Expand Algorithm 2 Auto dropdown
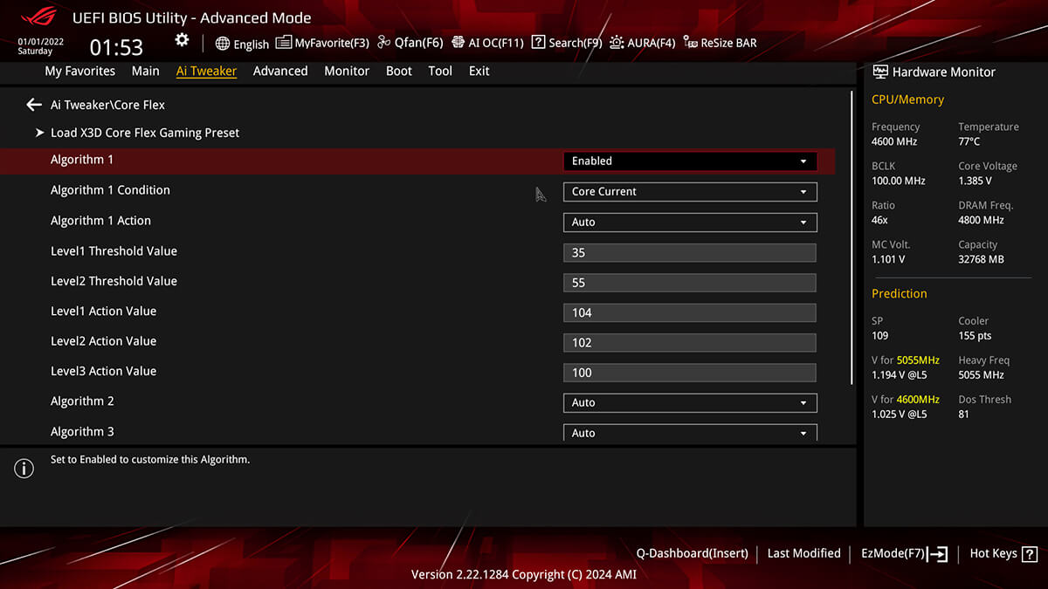 690,403
